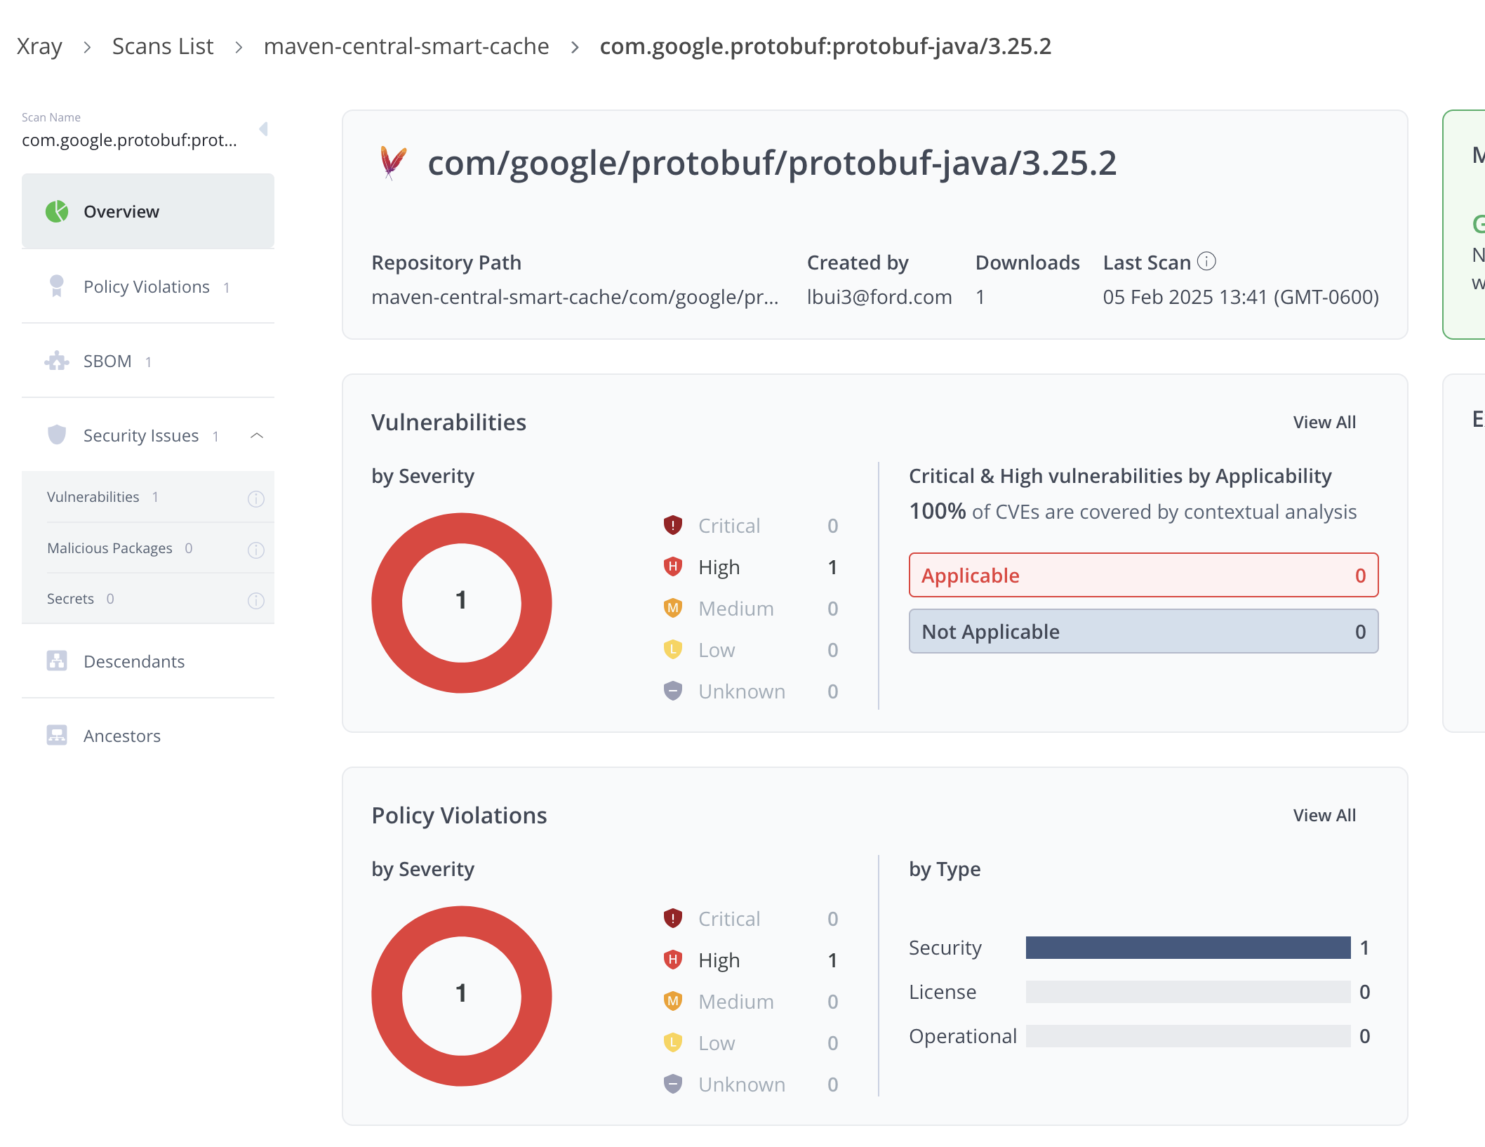Click the Last Scan info icon
Viewport: 1485px width, 1147px height.
pos(1206,261)
